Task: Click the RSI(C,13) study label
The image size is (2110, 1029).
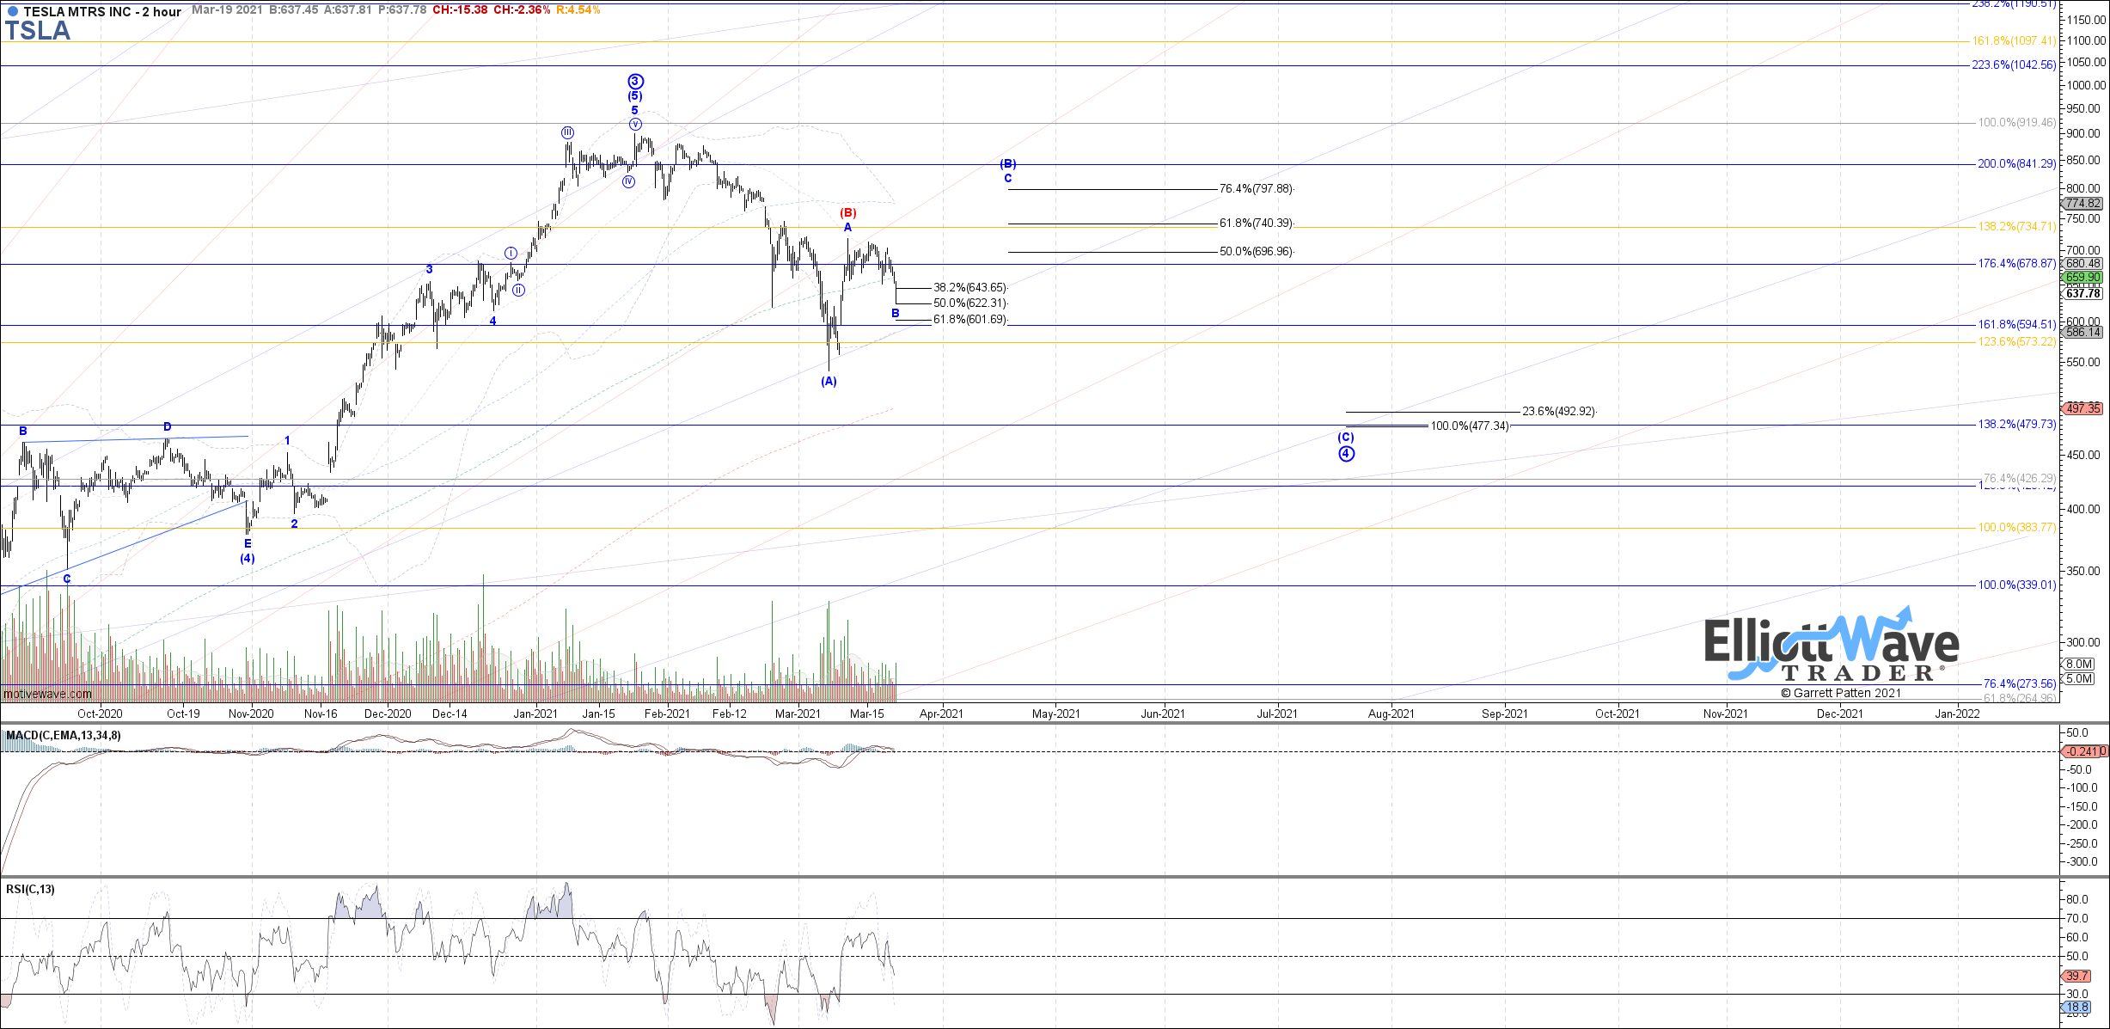Action: 30,889
